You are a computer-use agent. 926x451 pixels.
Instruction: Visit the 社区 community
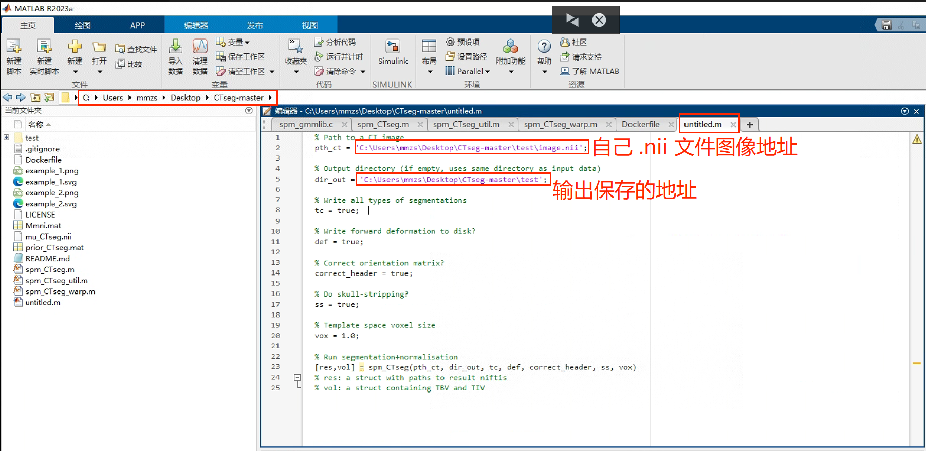[573, 42]
